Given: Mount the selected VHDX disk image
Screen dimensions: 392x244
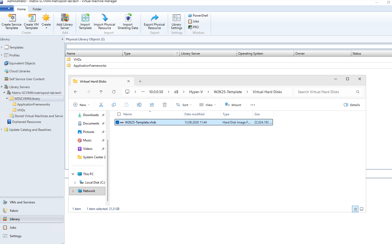Looking at the screenshot, I should 233,105.
